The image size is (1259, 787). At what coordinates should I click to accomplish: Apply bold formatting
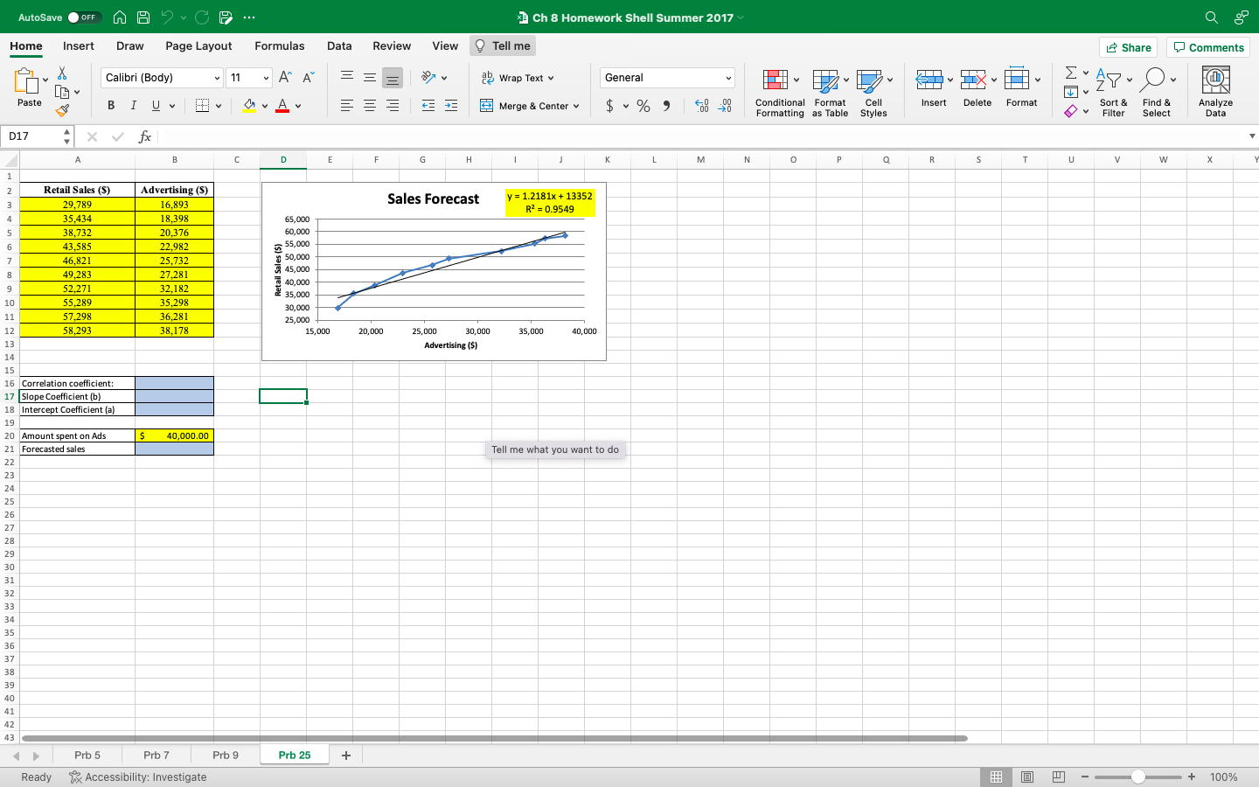tap(110, 105)
